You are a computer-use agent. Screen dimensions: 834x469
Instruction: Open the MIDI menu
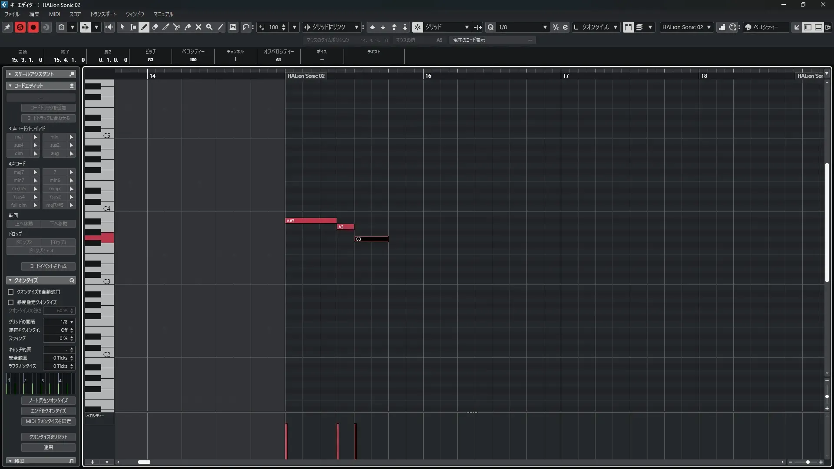54,14
